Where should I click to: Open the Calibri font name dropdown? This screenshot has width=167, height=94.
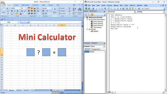(20, 8)
